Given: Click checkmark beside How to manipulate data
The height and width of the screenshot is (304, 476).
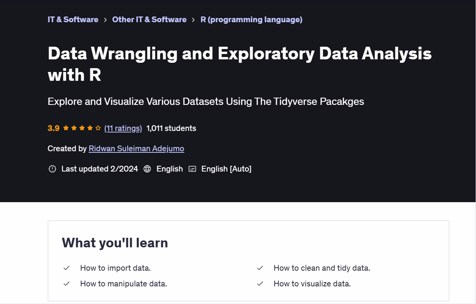Looking at the screenshot, I should click(67, 284).
